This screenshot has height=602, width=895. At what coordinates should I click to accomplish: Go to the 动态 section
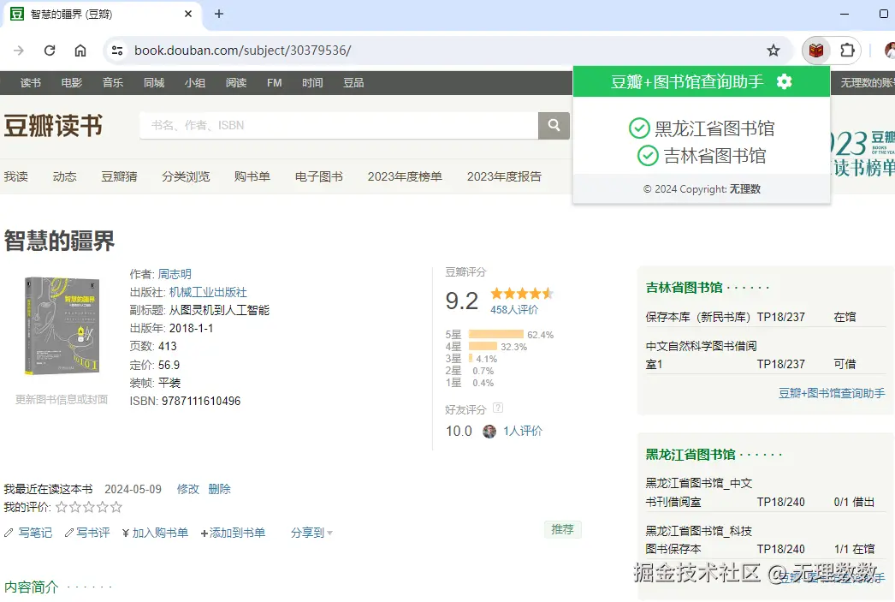click(x=64, y=176)
